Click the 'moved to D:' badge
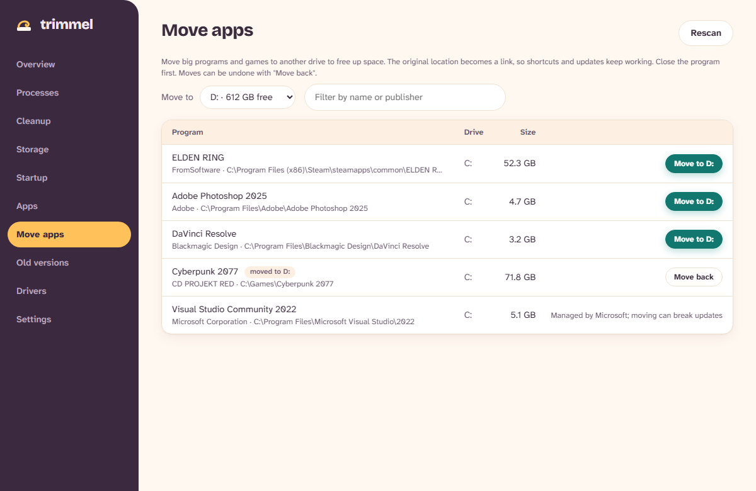Screen dimensions: 756x491 [x=270, y=272]
